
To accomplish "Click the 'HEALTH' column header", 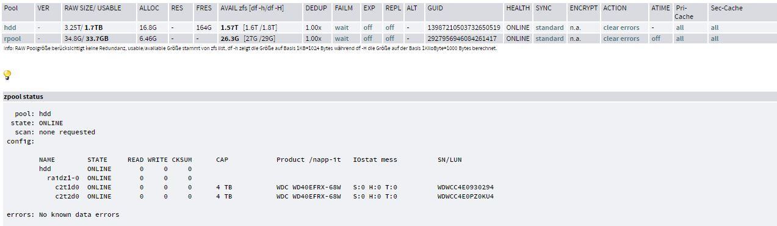I will 518,9.
